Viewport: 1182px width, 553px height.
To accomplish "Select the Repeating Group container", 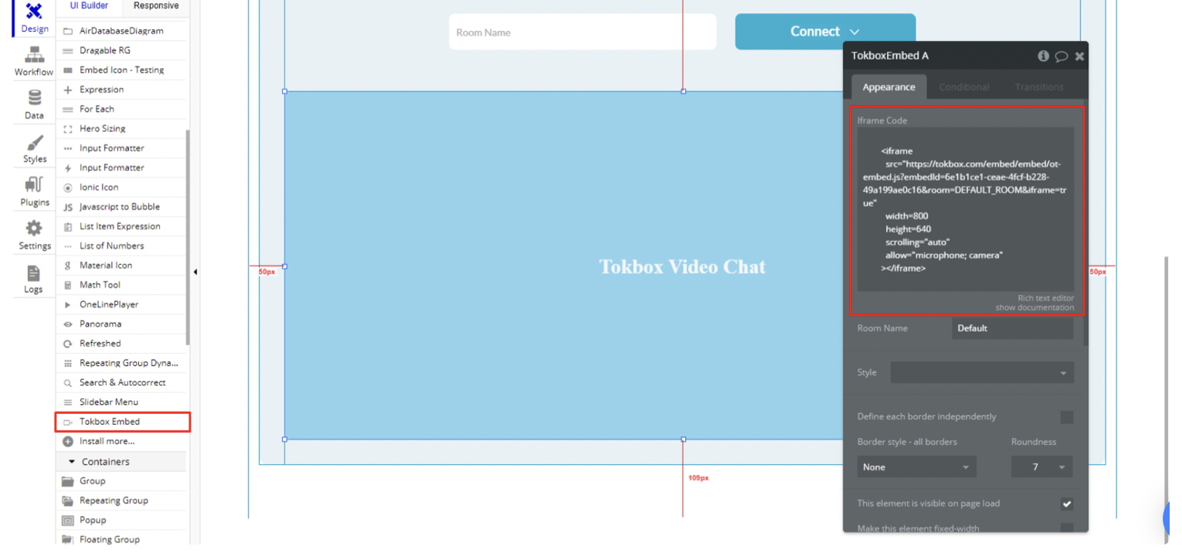I will (121, 500).
